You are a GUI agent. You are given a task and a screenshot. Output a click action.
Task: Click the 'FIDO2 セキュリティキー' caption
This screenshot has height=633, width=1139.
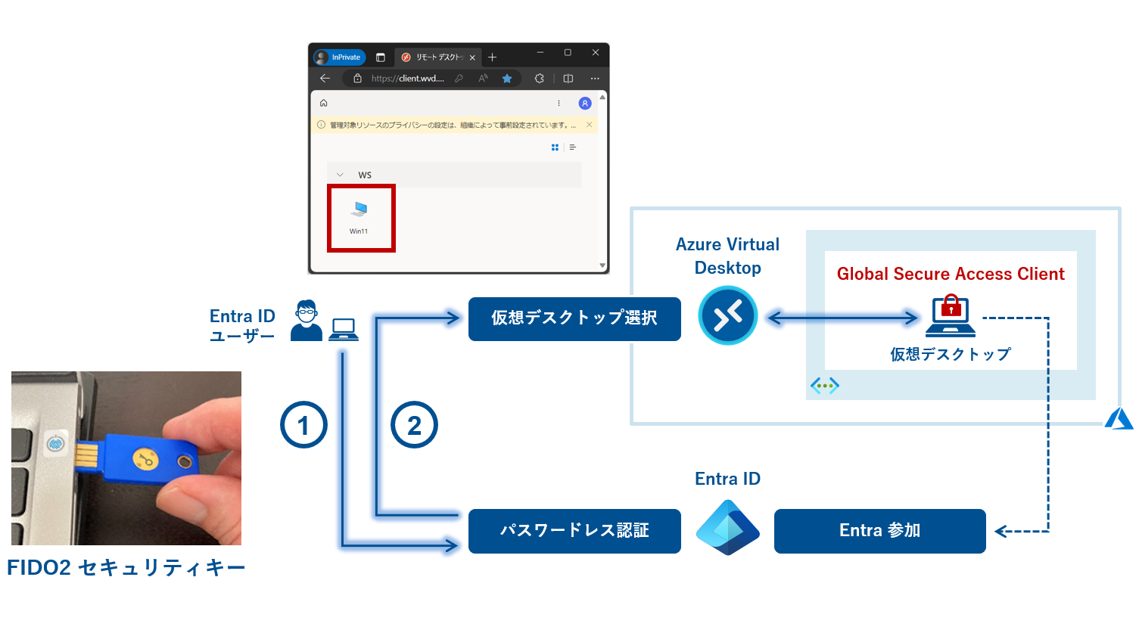pyautogui.click(x=126, y=568)
